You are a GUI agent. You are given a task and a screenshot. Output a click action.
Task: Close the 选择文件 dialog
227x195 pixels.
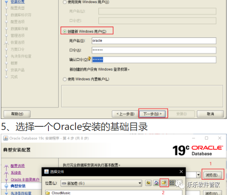click(x=181, y=172)
